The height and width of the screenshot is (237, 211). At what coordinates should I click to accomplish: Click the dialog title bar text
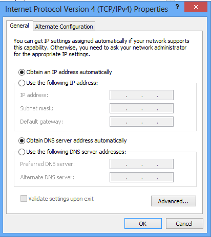click(87, 9)
